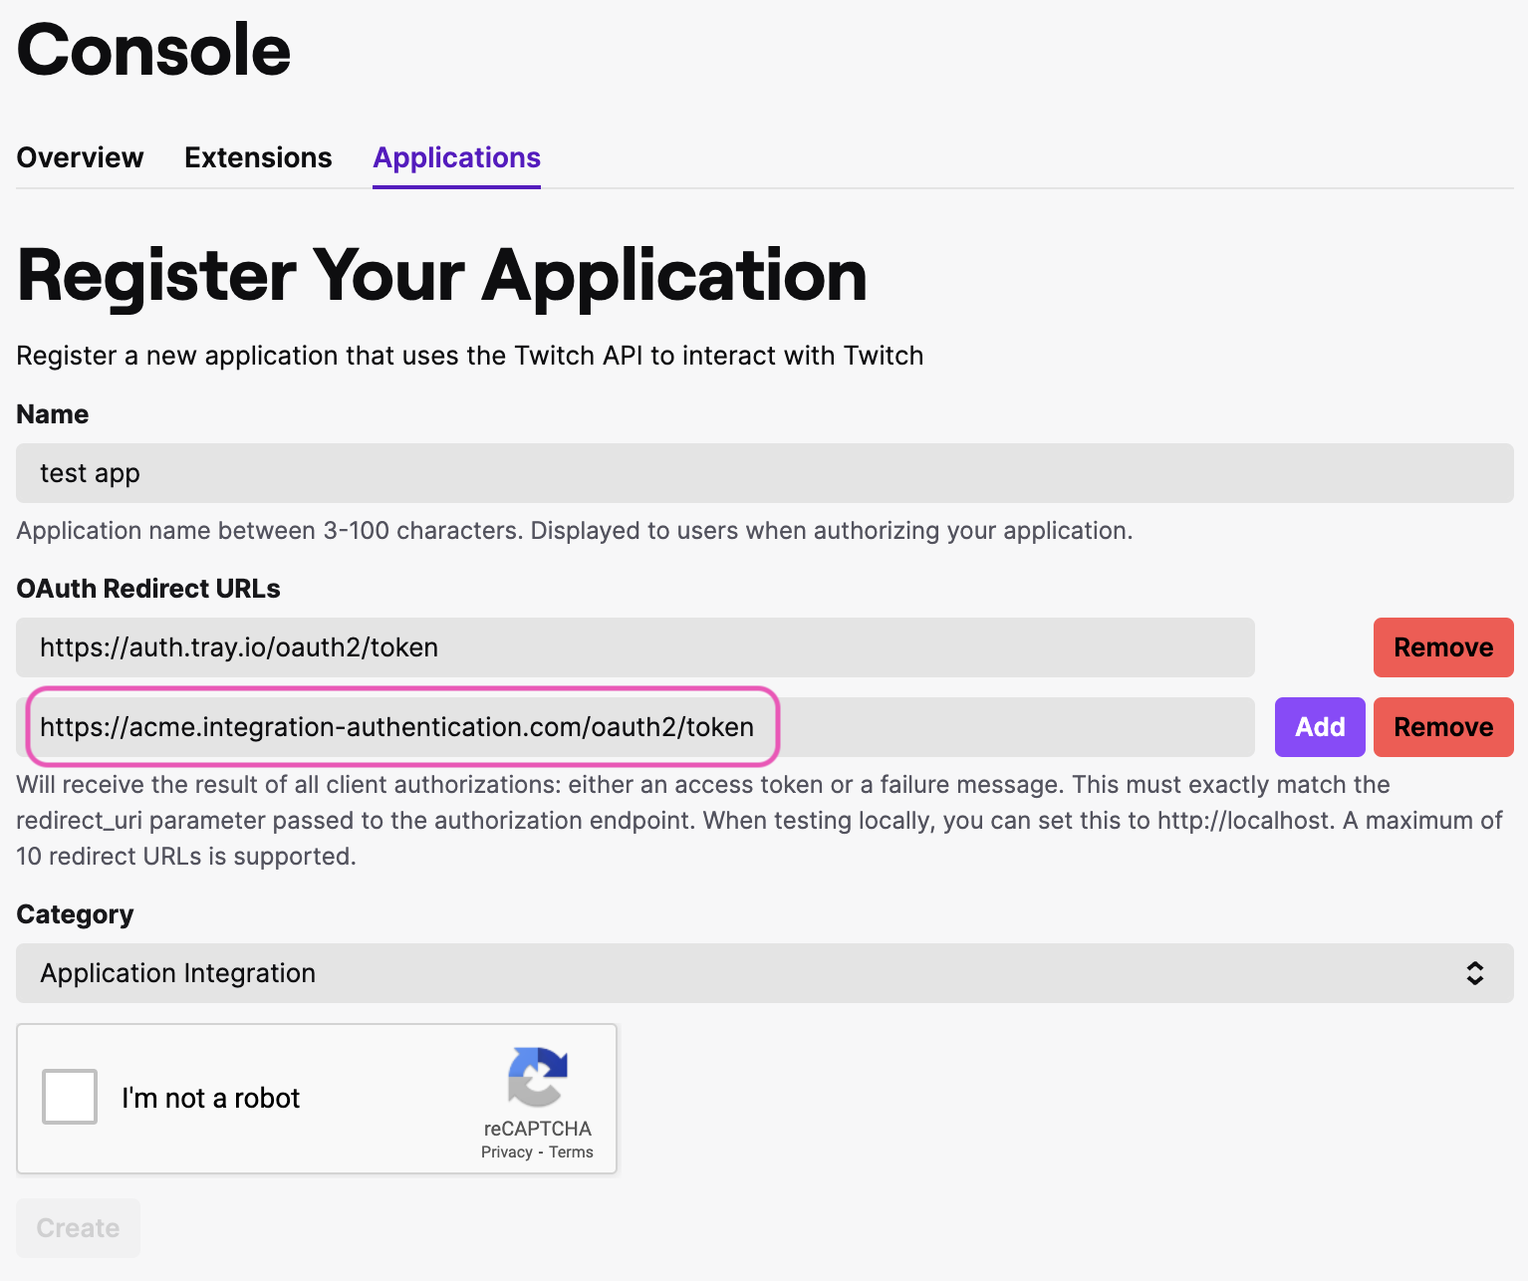Click the up-down arrows on Category selector
The width and height of the screenshot is (1528, 1281).
click(1474, 973)
